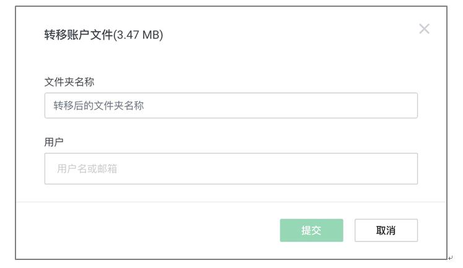Click the 用户 field label
The image size is (463, 268).
54,142
